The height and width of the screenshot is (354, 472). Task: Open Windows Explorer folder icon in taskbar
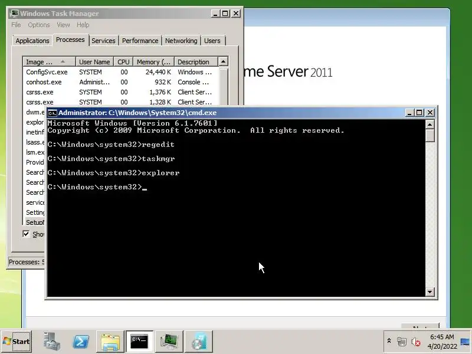click(x=110, y=342)
